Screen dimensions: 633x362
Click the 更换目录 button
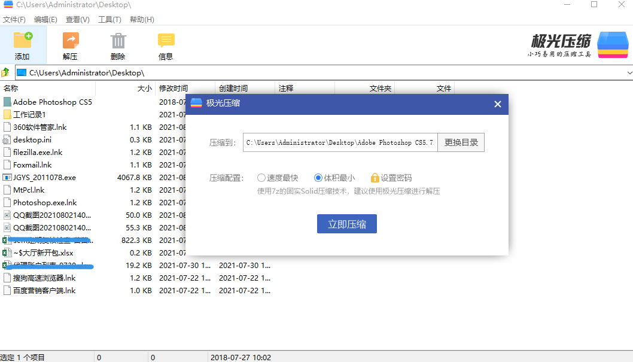click(x=461, y=142)
